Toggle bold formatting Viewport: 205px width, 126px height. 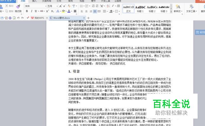(x=27, y=11)
